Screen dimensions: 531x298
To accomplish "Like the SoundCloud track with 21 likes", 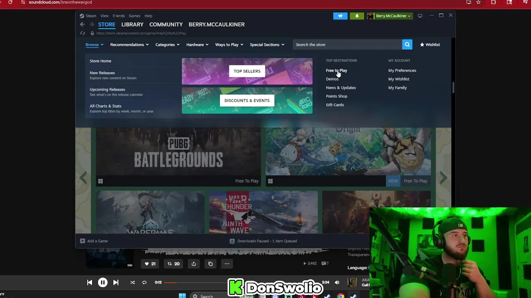I will [150, 264].
